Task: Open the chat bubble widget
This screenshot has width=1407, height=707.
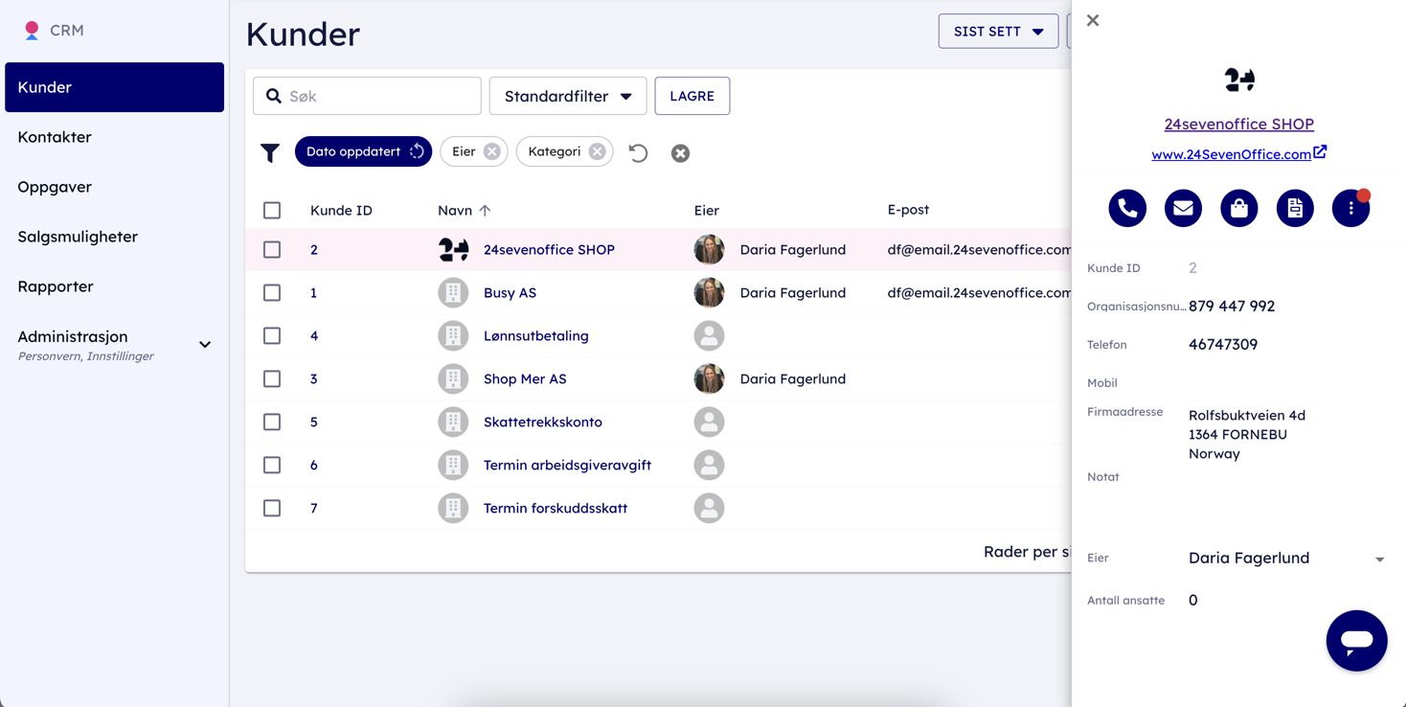Action: click(1356, 640)
